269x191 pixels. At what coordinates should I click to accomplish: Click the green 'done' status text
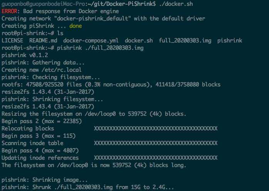(x=76, y=26)
